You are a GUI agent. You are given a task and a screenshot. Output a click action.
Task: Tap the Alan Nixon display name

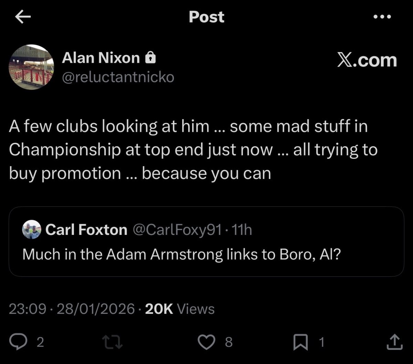click(x=101, y=58)
